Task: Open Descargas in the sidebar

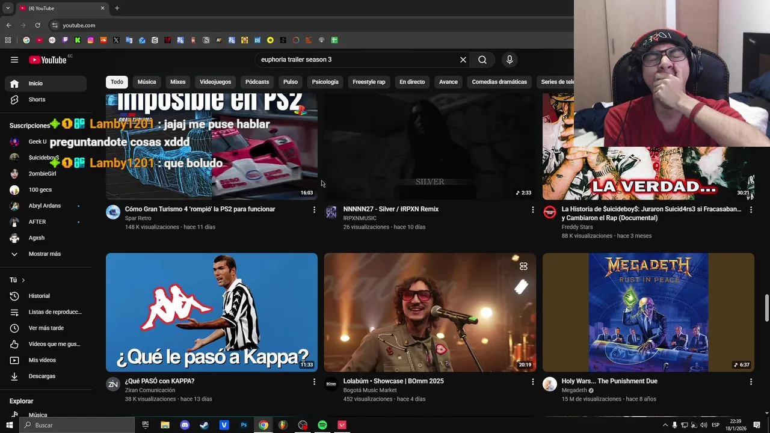Action: coord(46,376)
